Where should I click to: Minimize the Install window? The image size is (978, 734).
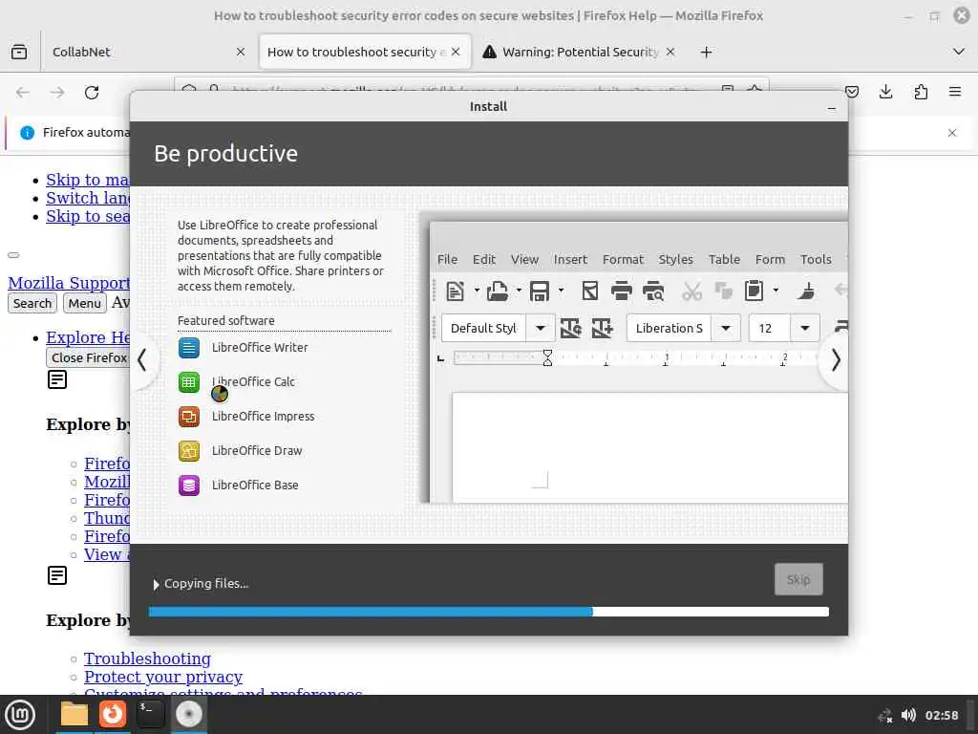pyautogui.click(x=832, y=107)
